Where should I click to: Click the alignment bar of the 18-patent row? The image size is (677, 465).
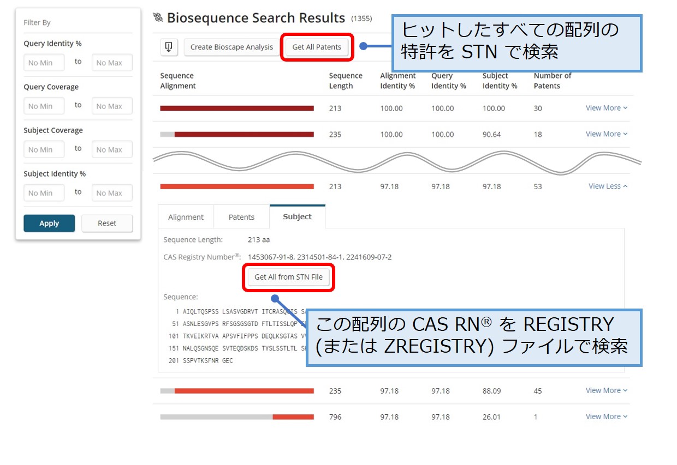point(237,135)
